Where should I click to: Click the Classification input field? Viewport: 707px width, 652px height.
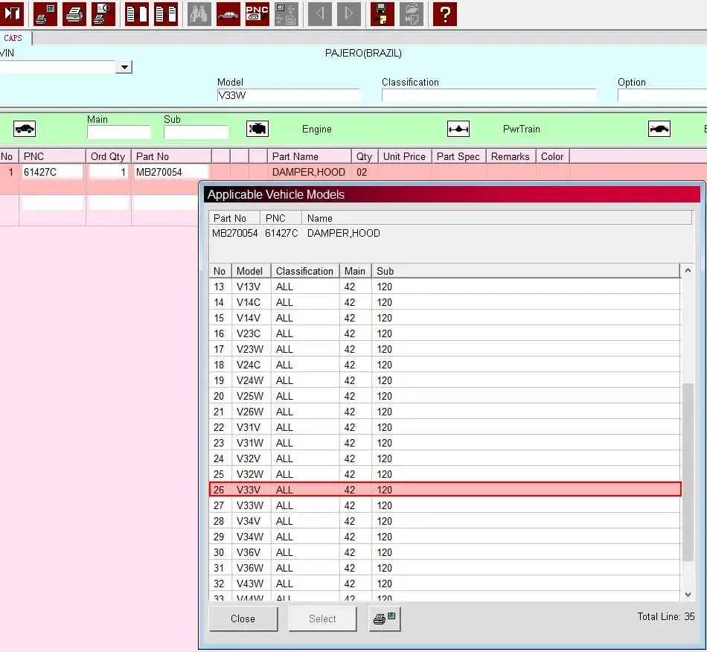coord(489,95)
